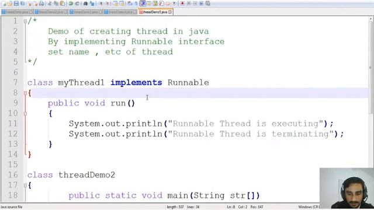This screenshot has height=210, width=374.
Task: Click the word 'implements' on line 7
Action: pos(136,83)
